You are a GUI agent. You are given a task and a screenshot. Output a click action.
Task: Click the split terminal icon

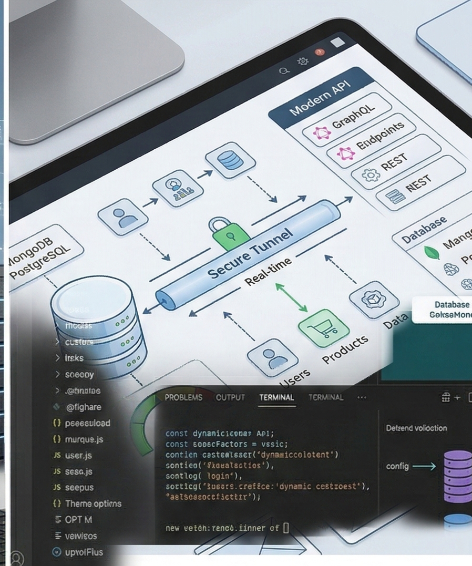tap(446, 397)
